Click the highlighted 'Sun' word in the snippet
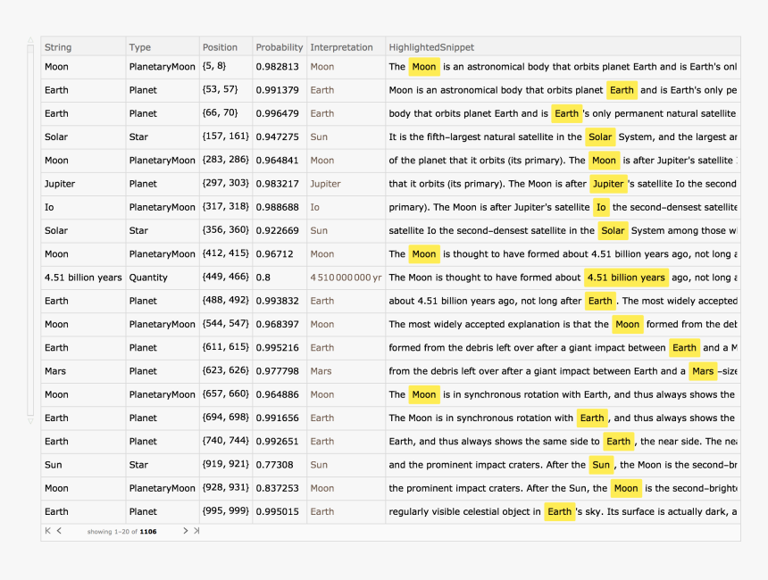 pyautogui.click(x=601, y=465)
